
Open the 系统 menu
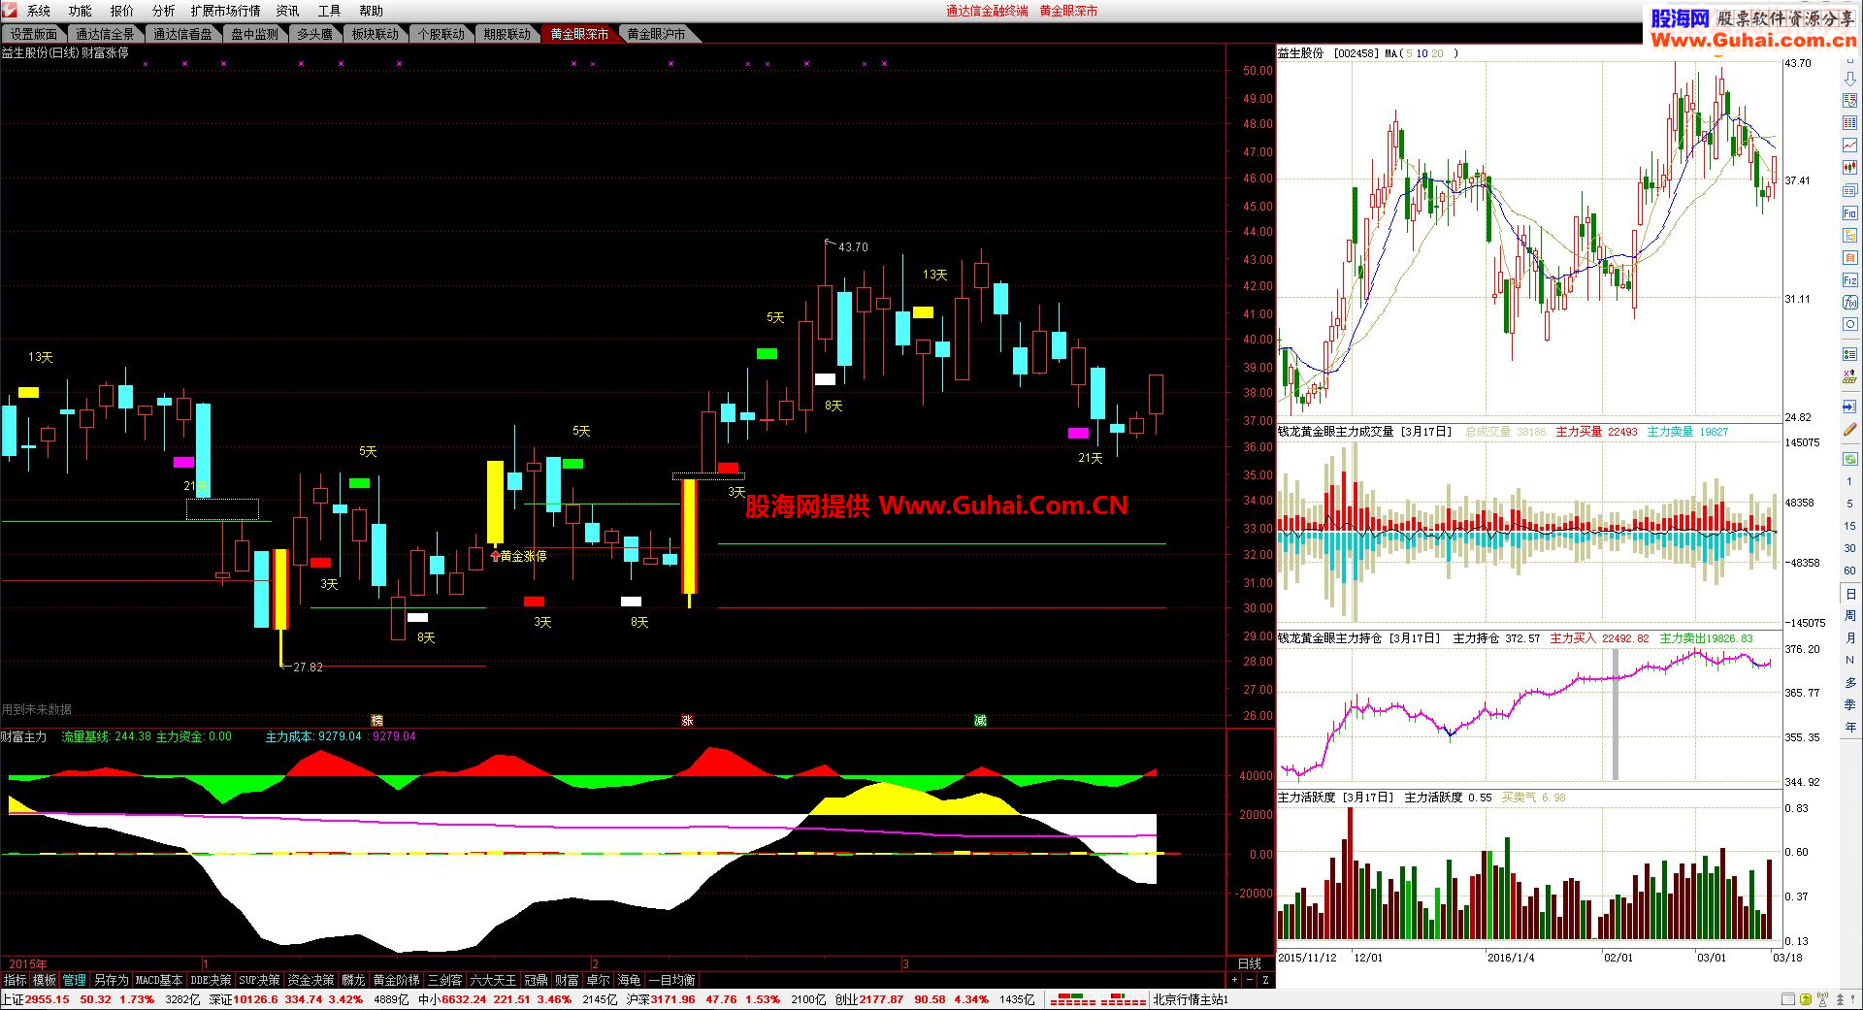click(39, 11)
